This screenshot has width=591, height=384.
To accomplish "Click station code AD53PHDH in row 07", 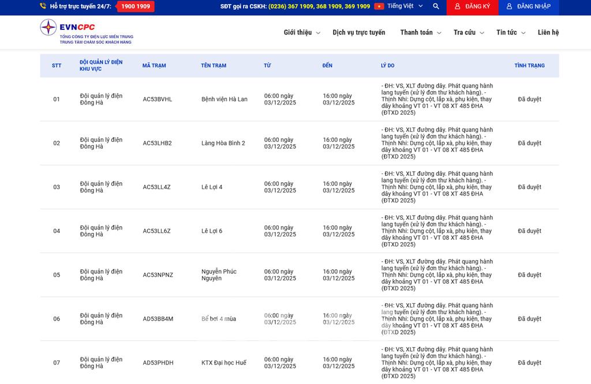I will point(158,363).
